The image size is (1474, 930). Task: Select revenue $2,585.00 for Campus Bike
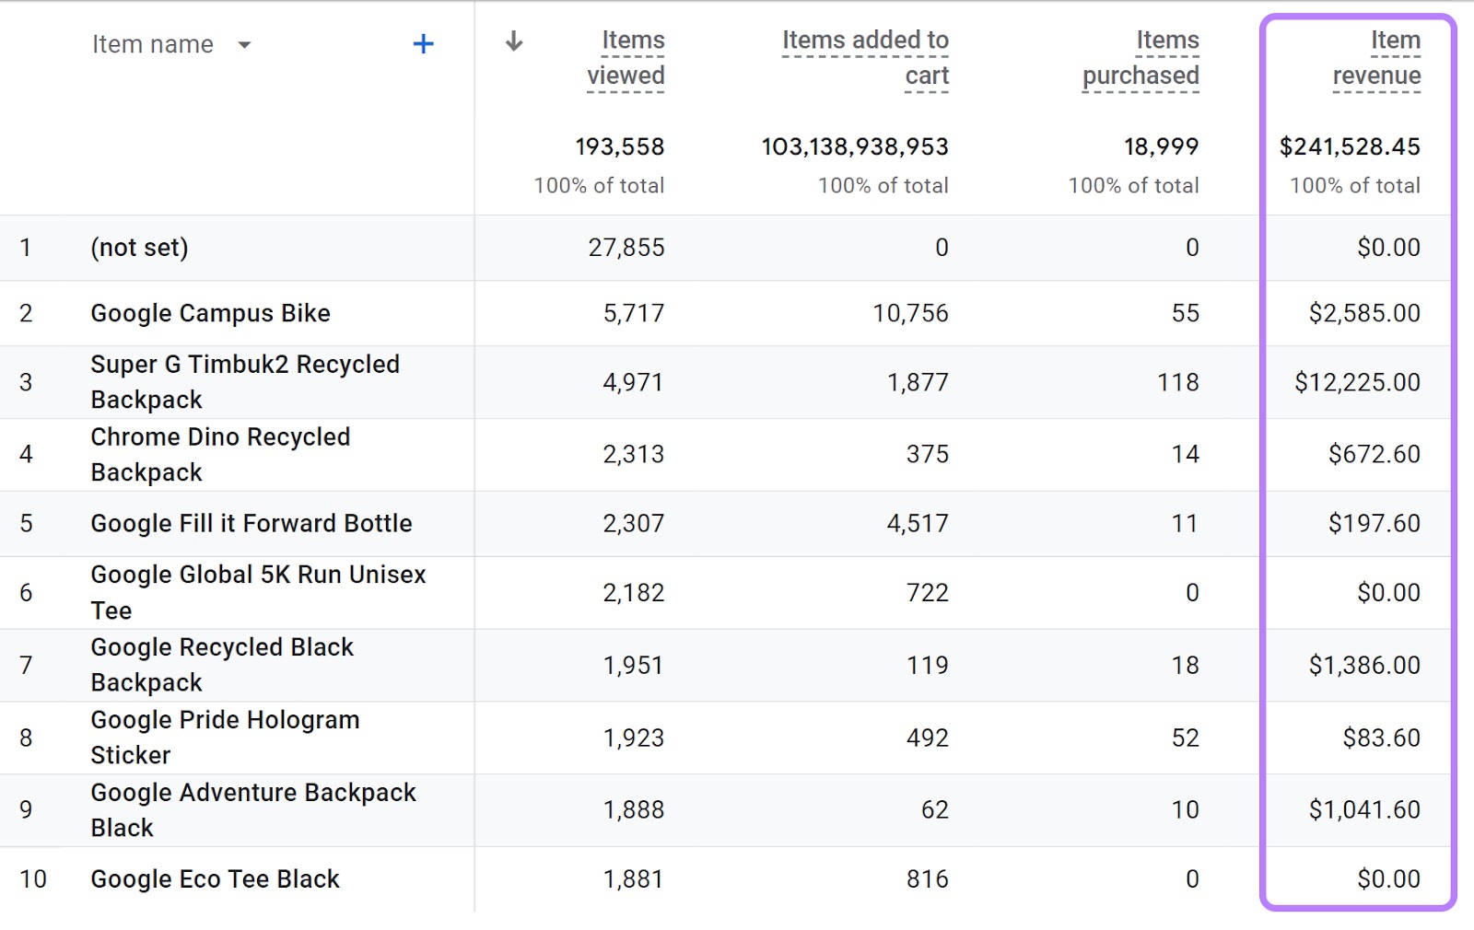(x=1364, y=313)
